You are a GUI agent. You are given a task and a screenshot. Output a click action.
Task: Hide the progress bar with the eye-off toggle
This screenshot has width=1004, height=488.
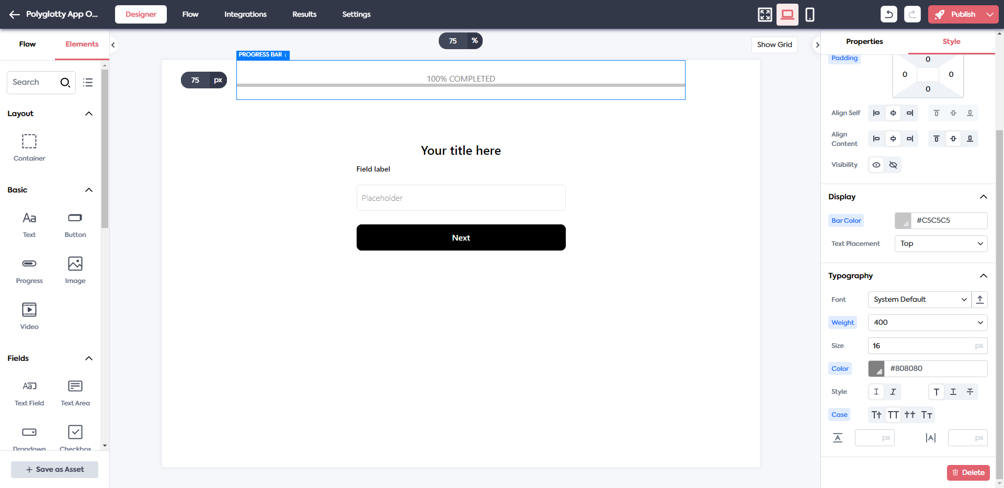tap(893, 165)
